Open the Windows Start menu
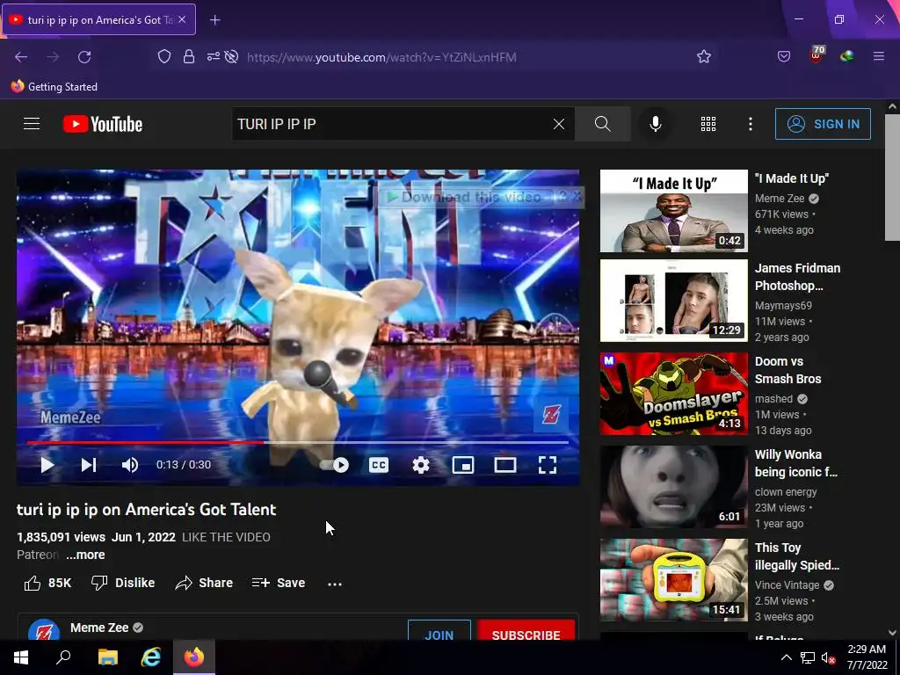 tap(21, 657)
